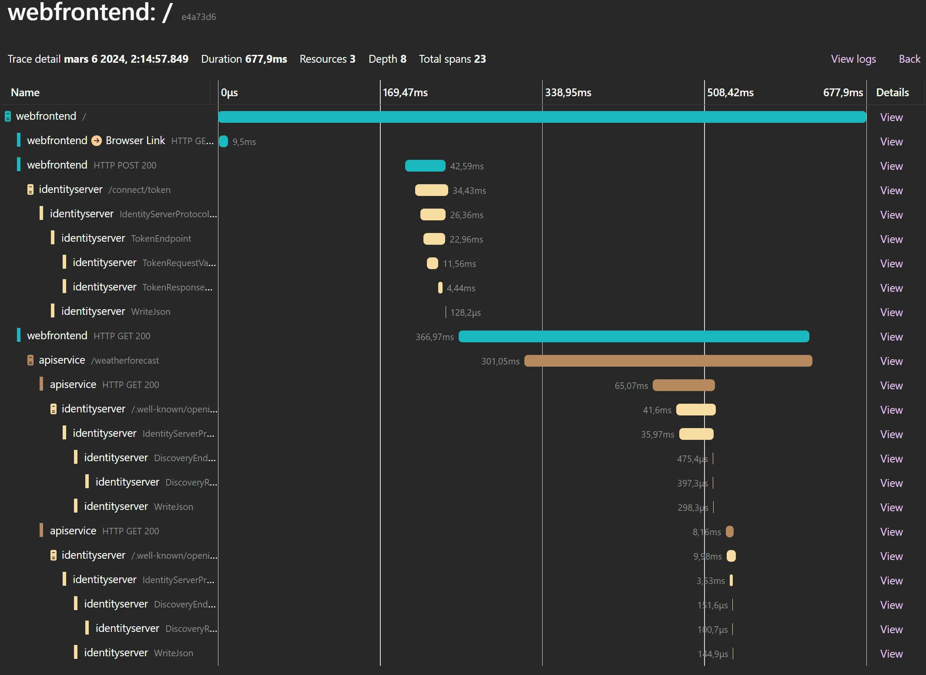Click the orange arrow icon in the Browser Link span
Image resolution: width=926 pixels, height=675 pixels.
96,140
